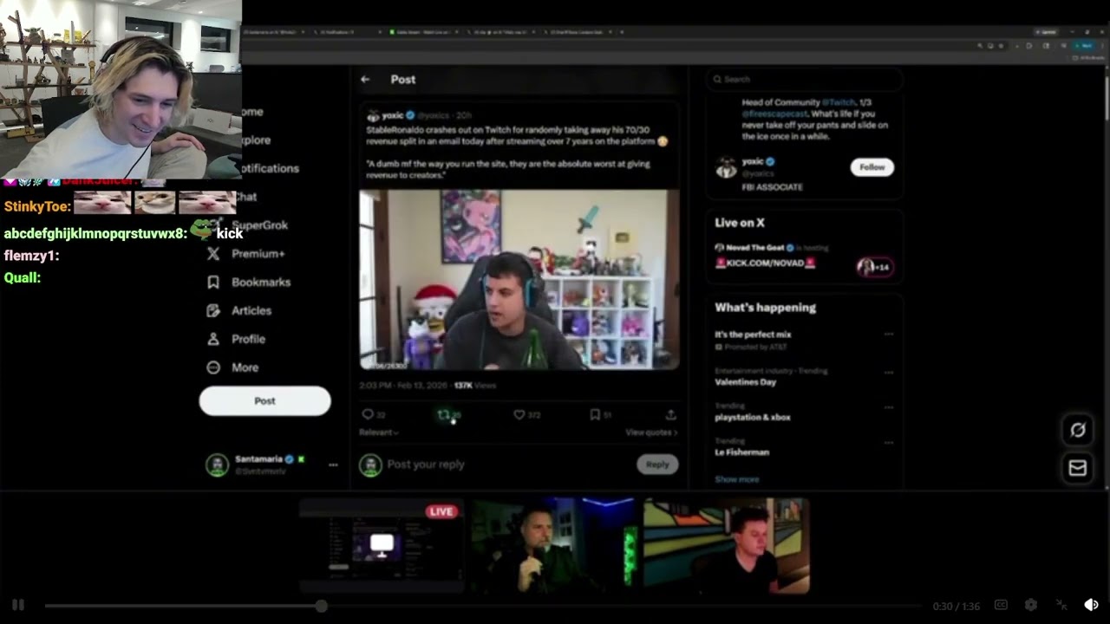1110x624 pixels.
Task: Open Premium+ in the X sidebar
Action: coord(258,254)
